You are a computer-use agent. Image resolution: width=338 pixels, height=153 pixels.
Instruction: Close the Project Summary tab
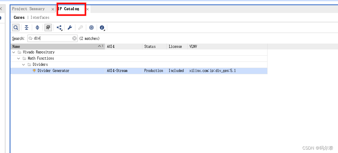[53, 9]
